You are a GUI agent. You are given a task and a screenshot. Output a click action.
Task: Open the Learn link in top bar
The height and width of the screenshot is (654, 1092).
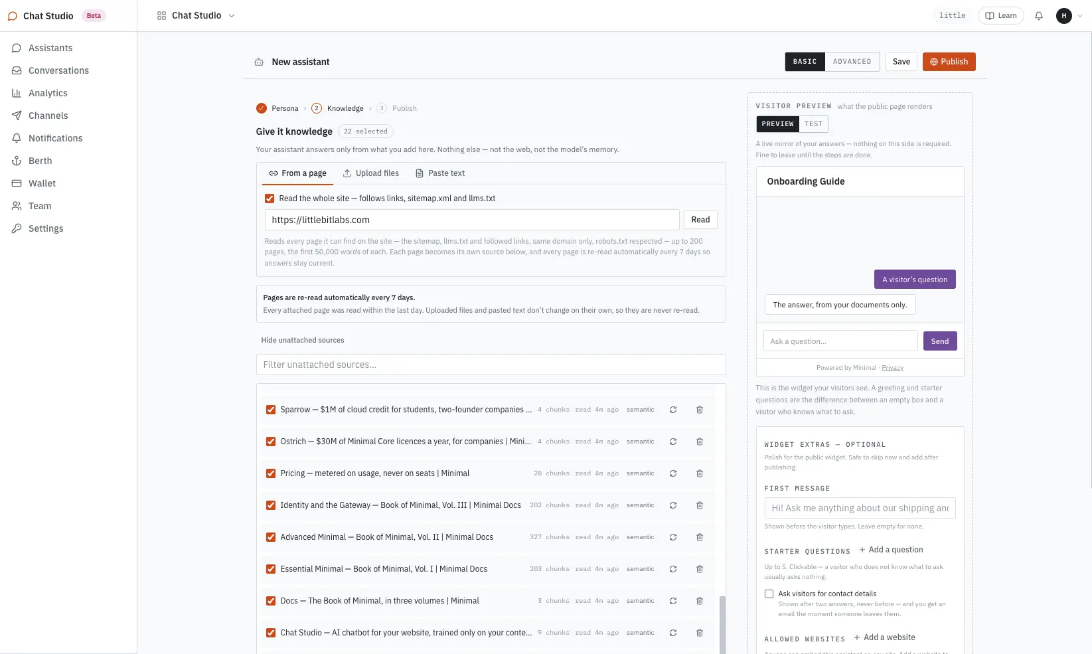pyautogui.click(x=1001, y=16)
